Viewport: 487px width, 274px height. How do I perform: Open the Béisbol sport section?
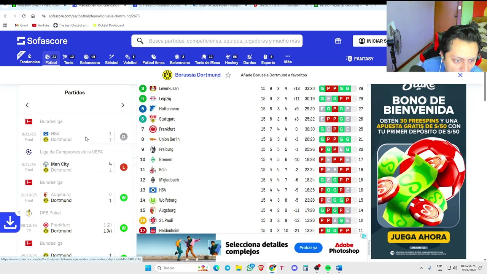click(111, 59)
